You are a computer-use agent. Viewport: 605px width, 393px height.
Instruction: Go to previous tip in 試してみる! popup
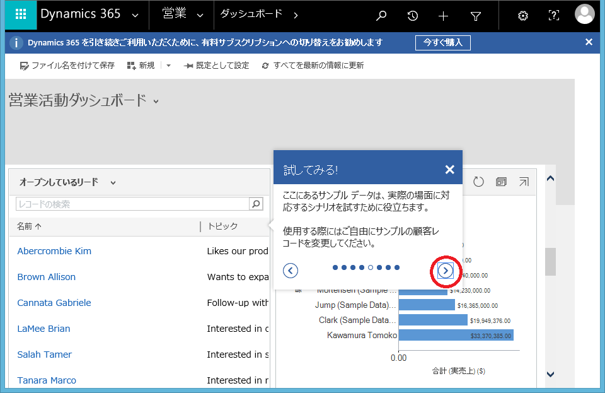[290, 271]
